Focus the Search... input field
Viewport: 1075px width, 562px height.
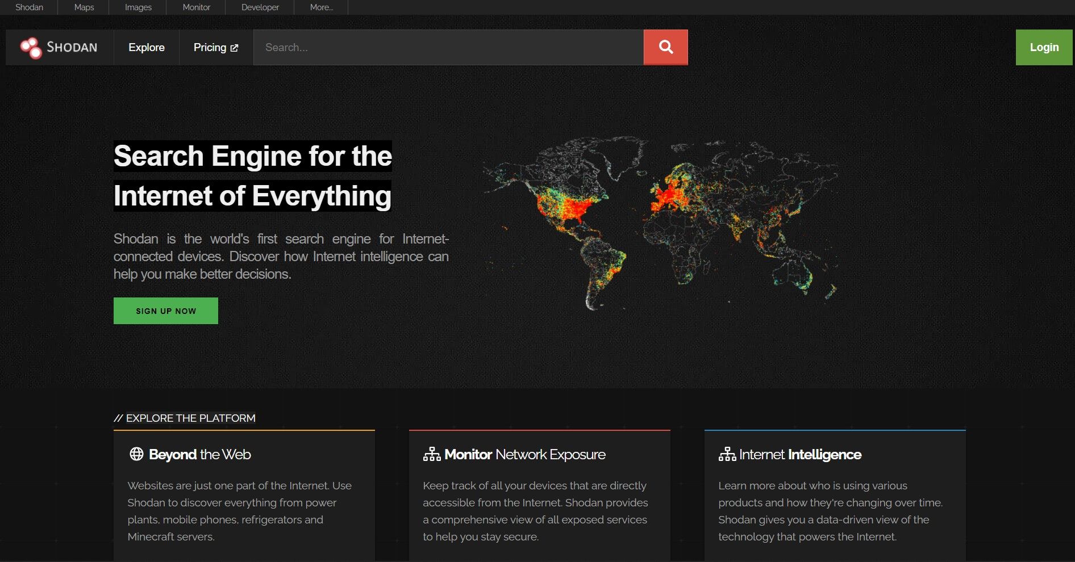pyautogui.click(x=448, y=47)
